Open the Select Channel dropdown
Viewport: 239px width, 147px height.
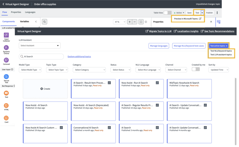tap(176, 70)
